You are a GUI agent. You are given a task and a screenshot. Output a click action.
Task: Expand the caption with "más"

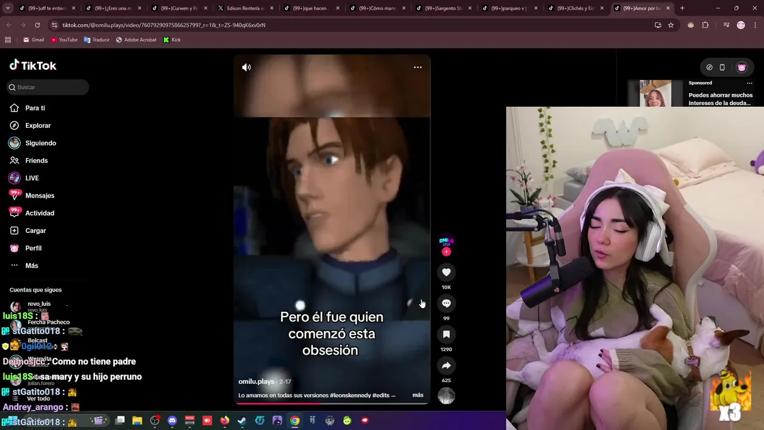418,395
